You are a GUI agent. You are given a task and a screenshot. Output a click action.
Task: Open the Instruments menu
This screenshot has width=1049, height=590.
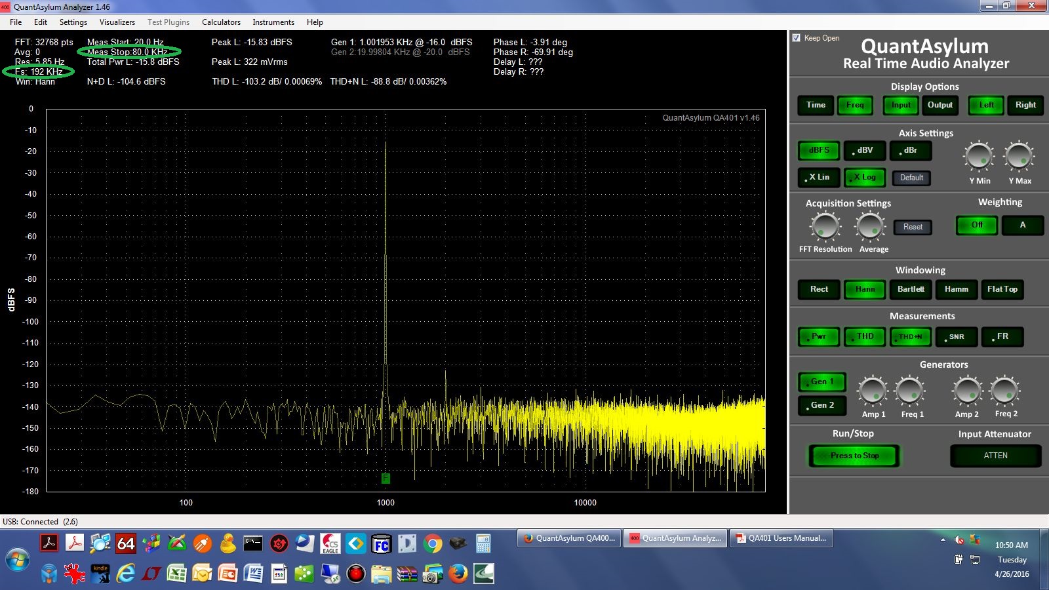[x=273, y=22]
